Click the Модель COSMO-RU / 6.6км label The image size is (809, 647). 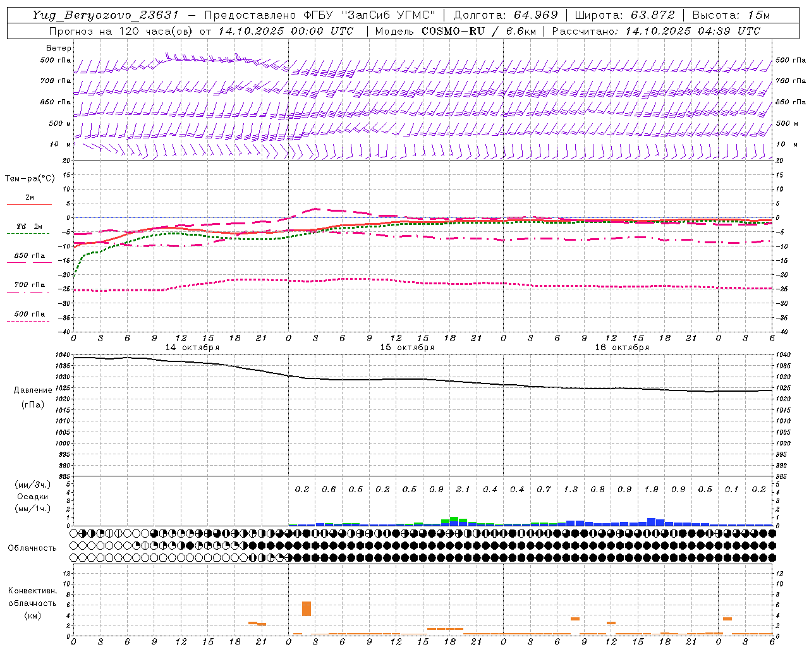pos(456,31)
